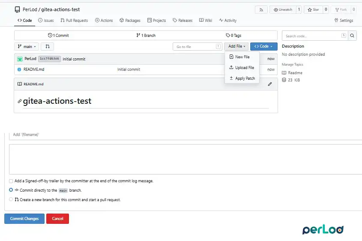This screenshot has height=241, width=362.
Task: Enable the Signed-off-by trailer checkbox
Action: [x=11, y=181]
